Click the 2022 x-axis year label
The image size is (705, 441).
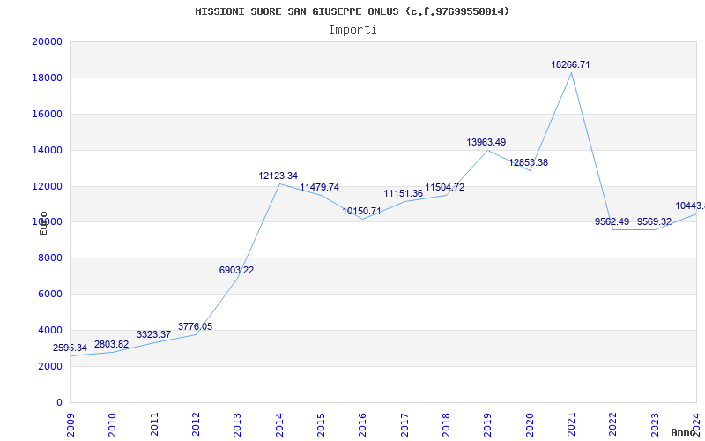tap(612, 425)
